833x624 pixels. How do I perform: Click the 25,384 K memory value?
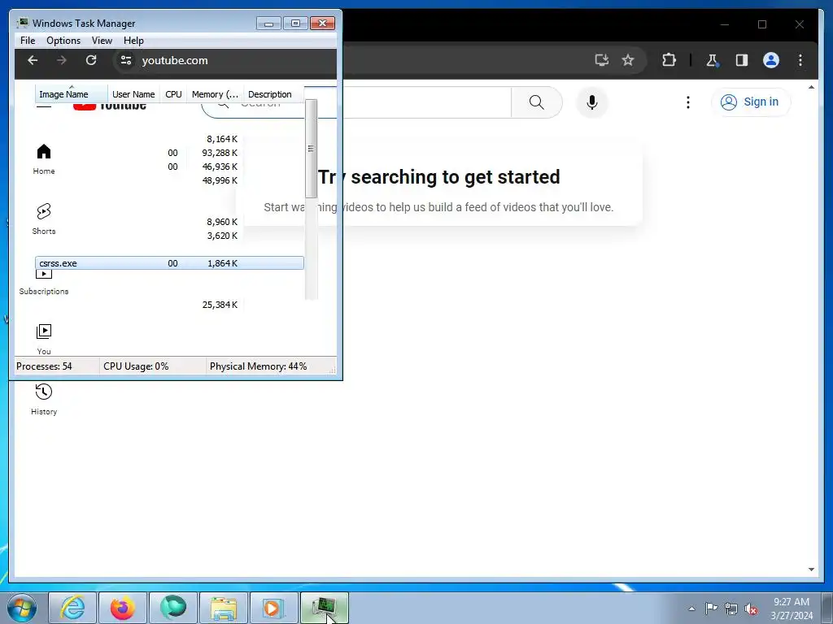220,305
